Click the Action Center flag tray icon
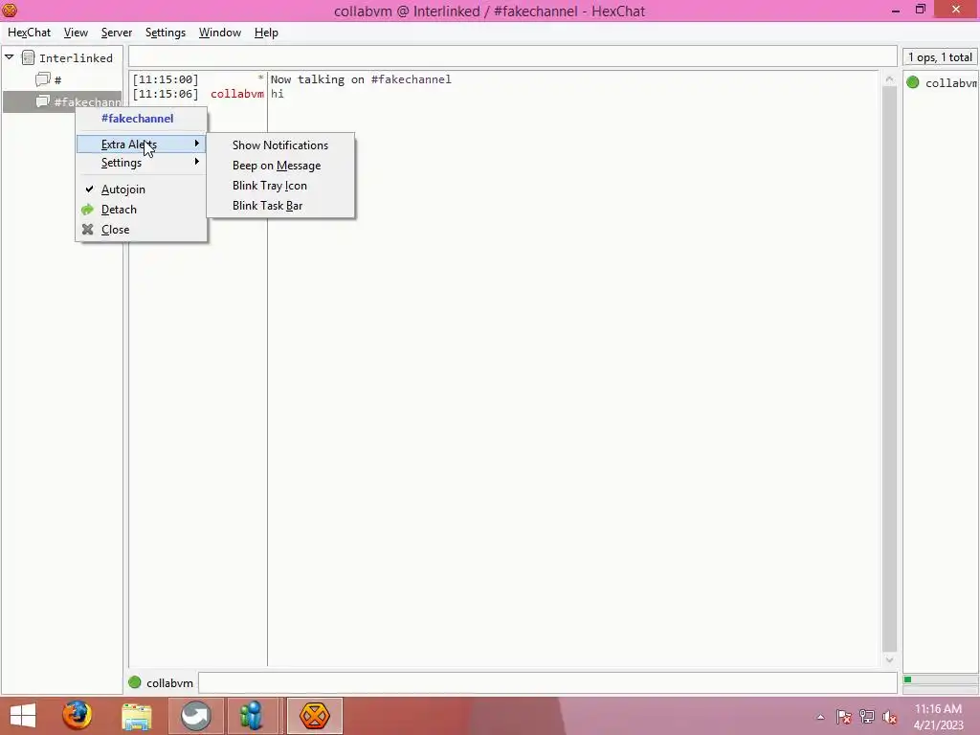Screen dimensions: 980x735 [x=843, y=717]
